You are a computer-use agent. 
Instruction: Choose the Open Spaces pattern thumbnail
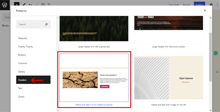click(169, 77)
